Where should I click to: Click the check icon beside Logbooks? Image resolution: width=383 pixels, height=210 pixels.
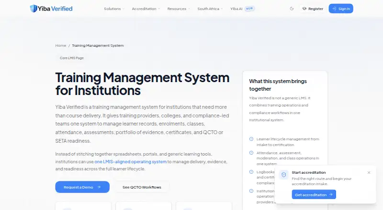coord(251,172)
